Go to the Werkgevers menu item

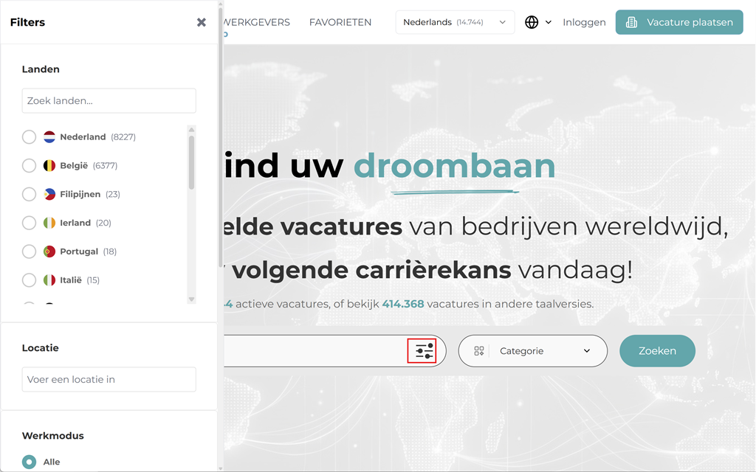tap(257, 22)
